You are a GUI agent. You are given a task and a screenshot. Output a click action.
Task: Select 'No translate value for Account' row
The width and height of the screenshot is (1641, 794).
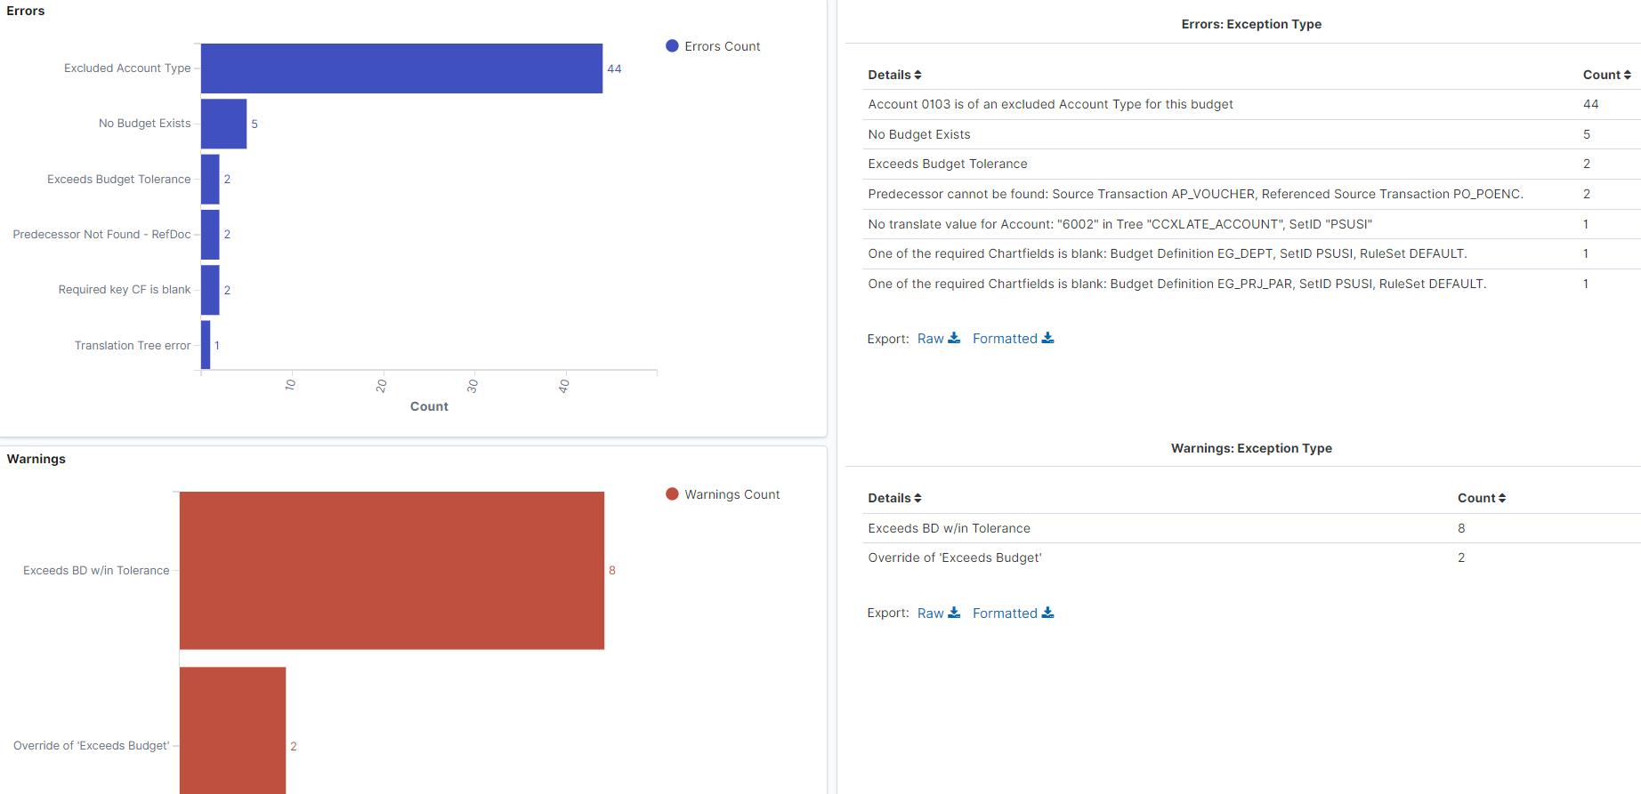click(x=1251, y=224)
